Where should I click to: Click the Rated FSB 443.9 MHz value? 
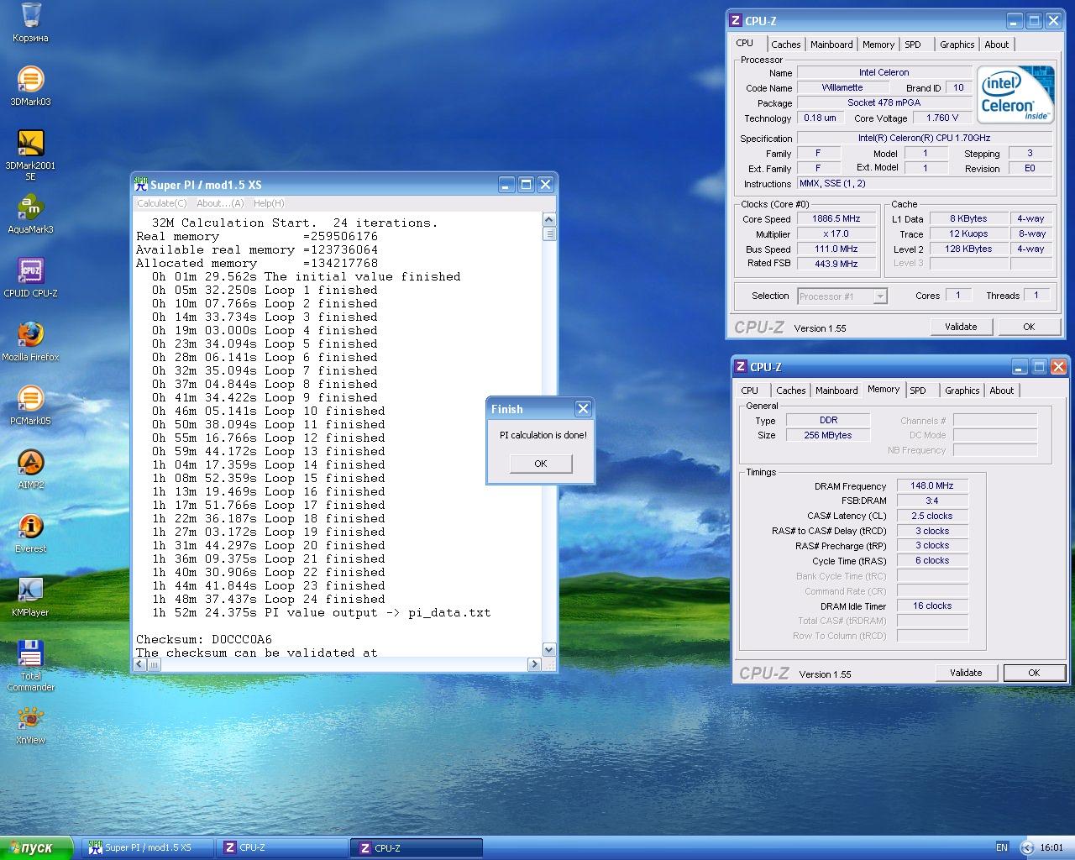tap(836, 264)
